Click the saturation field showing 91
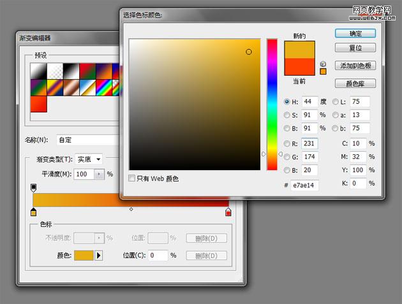402x304 pixels. coord(309,115)
